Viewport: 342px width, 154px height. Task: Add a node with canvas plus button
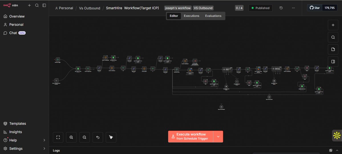click(333, 25)
